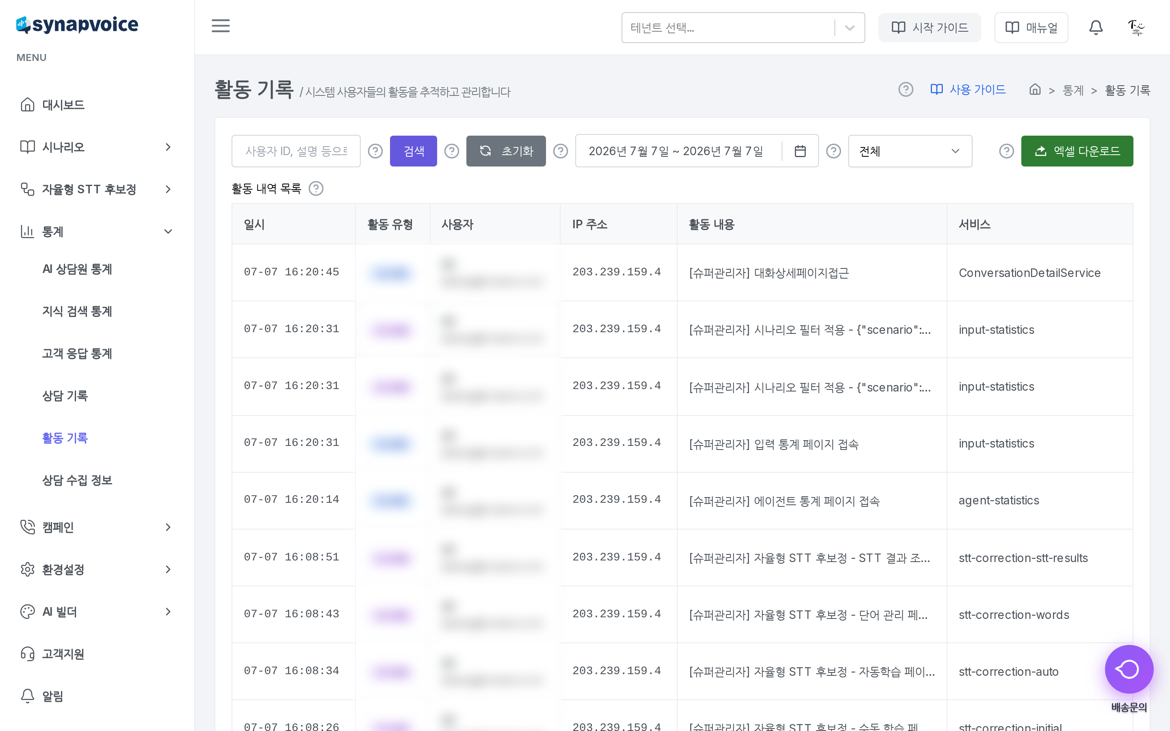This screenshot has height=731, width=1170.
Task: Click 통계 in the breadcrumb
Action: pos(1073,91)
